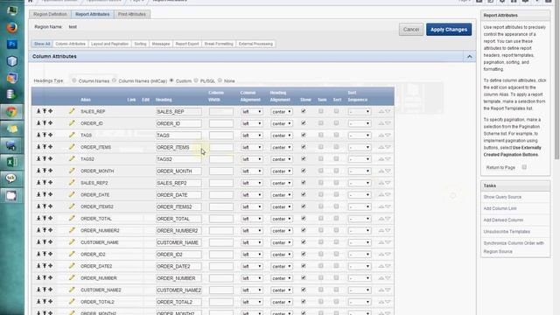
Task: Click the pencil edit icon for ORDER_ID
Action: coord(72,122)
